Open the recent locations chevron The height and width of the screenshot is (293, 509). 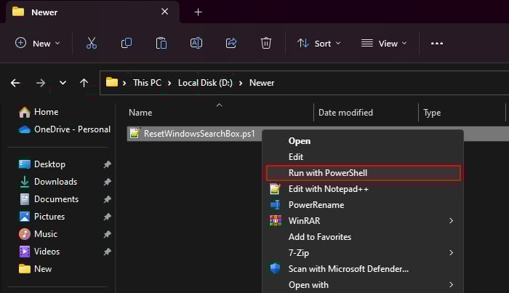pyautogui.click(x=63, y=83)
